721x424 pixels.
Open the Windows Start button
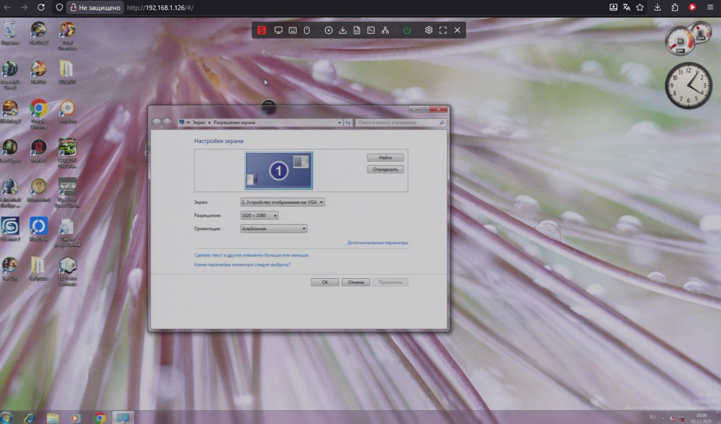point(7,417)
